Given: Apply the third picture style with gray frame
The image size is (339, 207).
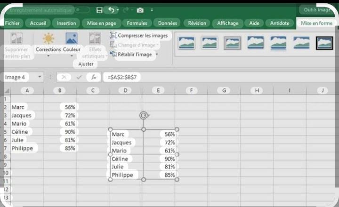Looking at the screenshot, I should pos(233,43).
